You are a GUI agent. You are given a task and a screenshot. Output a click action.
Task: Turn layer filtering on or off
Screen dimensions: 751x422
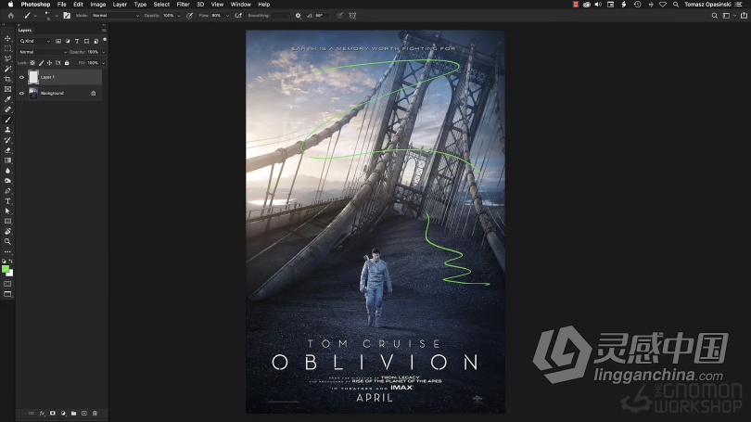pyautogui.click(x=105, y=40)
